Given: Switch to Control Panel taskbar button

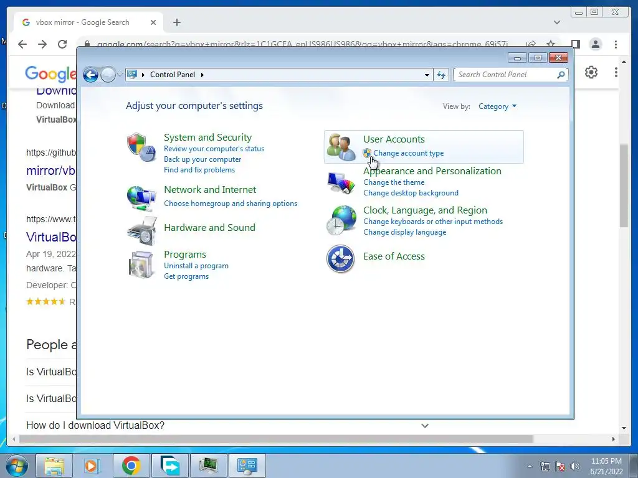Looking at the screenshot, I should pos(247,466).
